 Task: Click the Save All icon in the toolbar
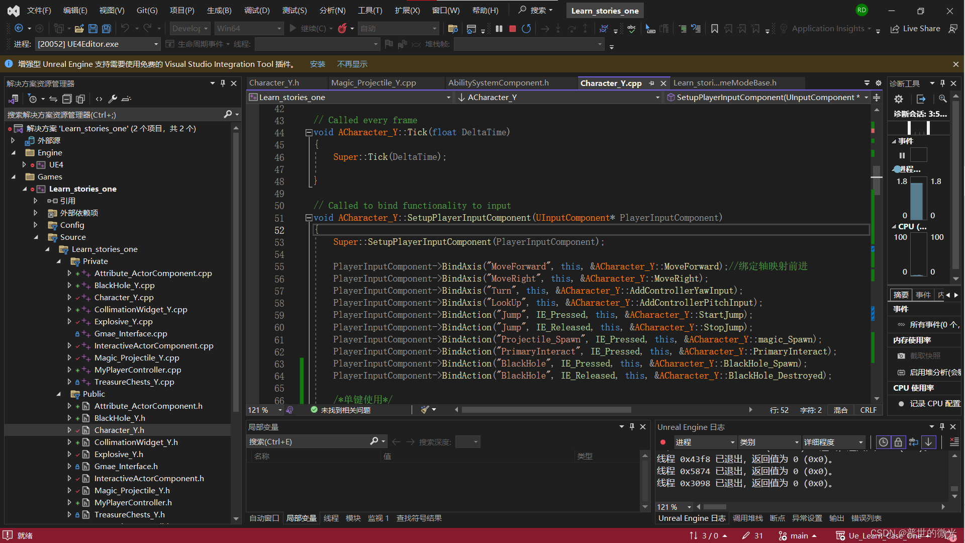point(107,29)
